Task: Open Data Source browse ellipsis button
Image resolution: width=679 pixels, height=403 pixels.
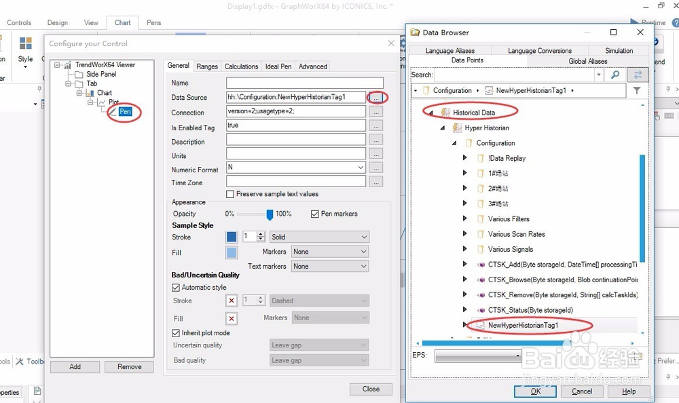Action: 376,98
